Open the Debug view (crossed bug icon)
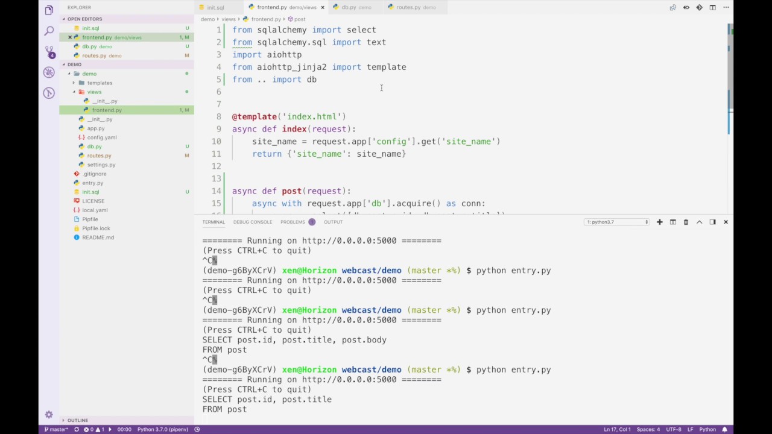This screenshot has height=434, width=772. coord(49,72)
